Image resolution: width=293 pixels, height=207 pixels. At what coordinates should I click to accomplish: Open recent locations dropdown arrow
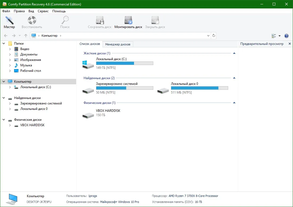click(20, 36)
